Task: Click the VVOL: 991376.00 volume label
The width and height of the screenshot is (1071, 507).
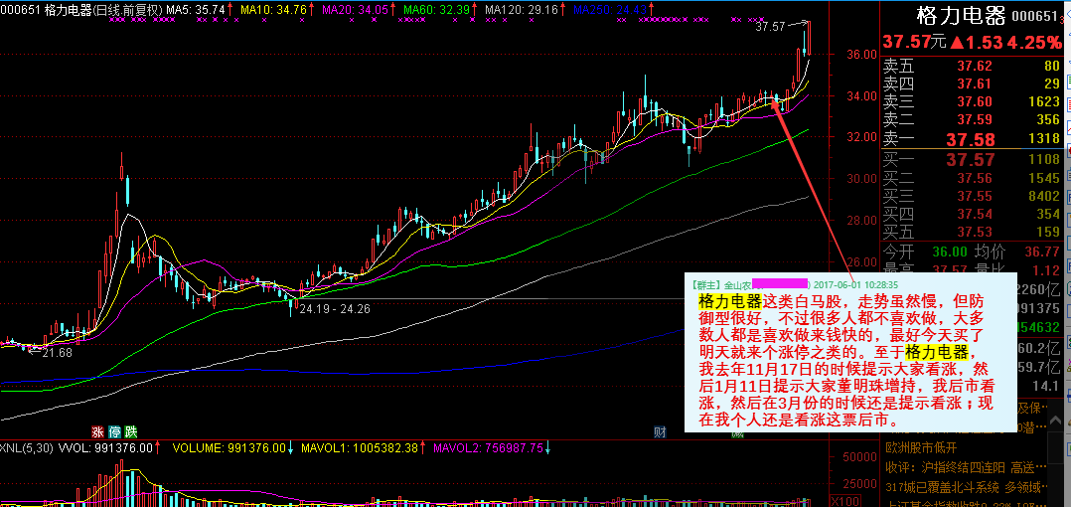Action: pyautogui.click(x=104, y=448)
